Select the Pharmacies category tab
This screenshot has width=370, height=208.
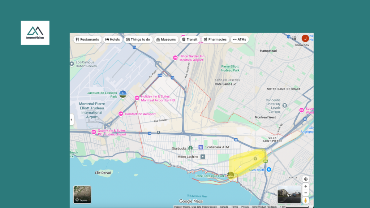click(x=216, y=39)
